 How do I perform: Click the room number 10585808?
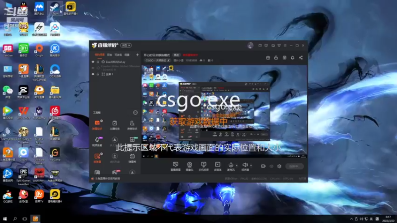point(191,60)
